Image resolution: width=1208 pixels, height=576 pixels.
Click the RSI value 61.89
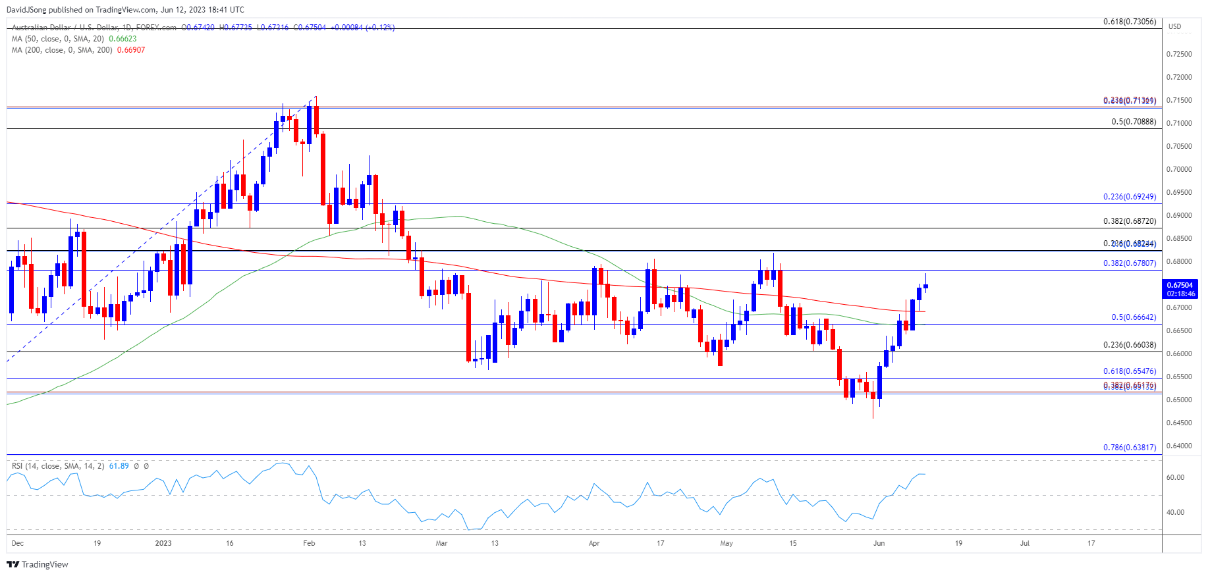[x=119, y=466]
